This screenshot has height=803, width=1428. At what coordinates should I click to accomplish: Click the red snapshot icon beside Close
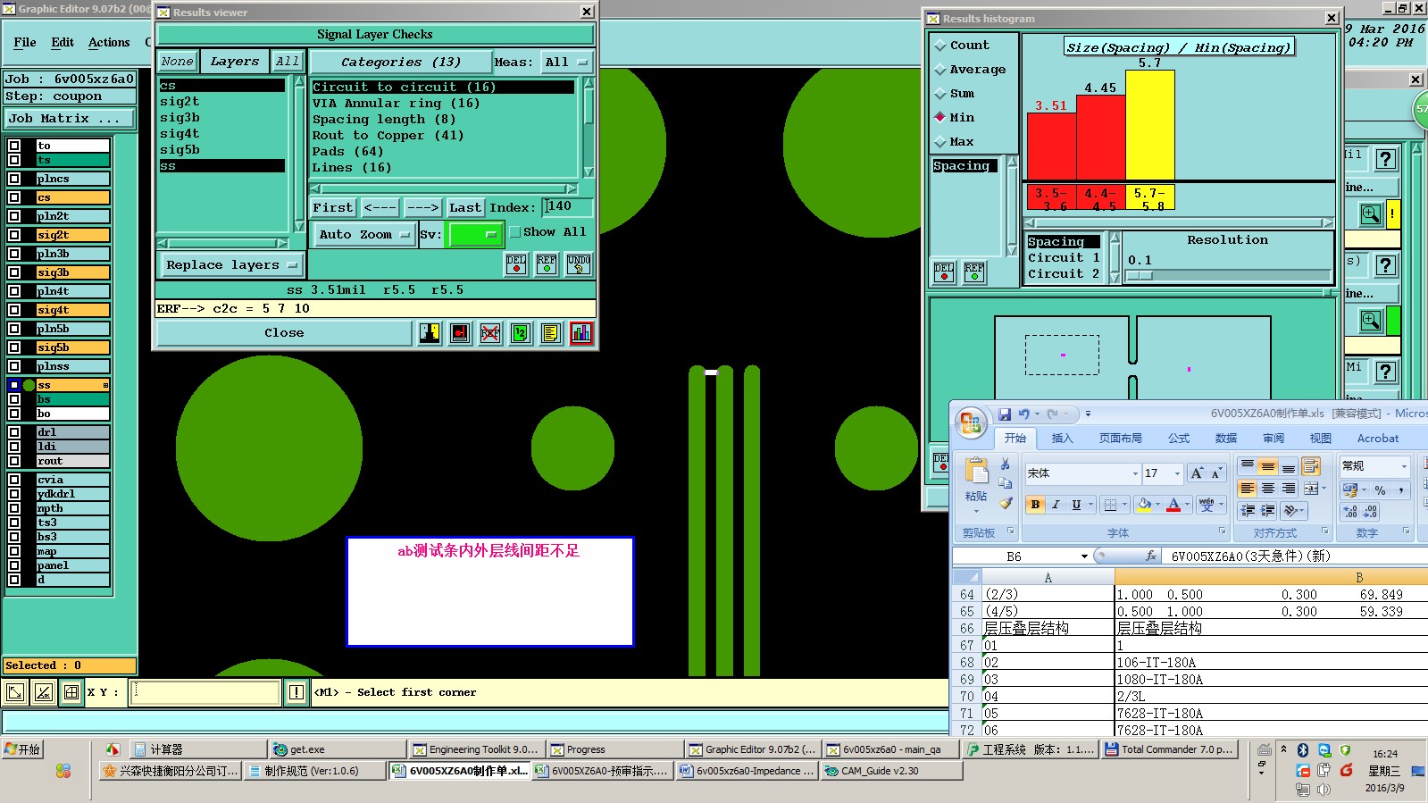click(460, 333)
